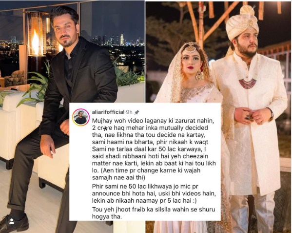Click the groom's cream turban
Image resolution: width=292 pixels, height=233 pixels.
click(x=242, y=22)
